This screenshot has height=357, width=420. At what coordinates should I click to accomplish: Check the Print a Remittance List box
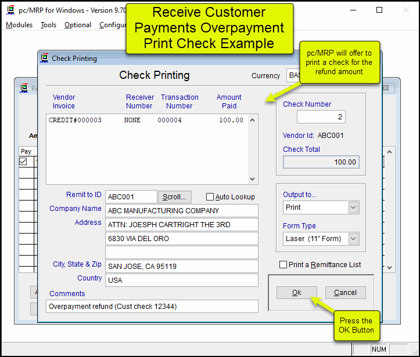(x=283, y=265)
